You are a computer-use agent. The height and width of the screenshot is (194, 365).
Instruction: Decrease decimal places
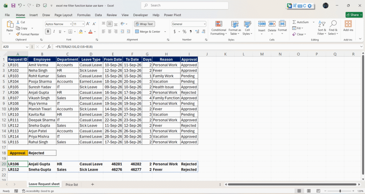pos(203,31)
